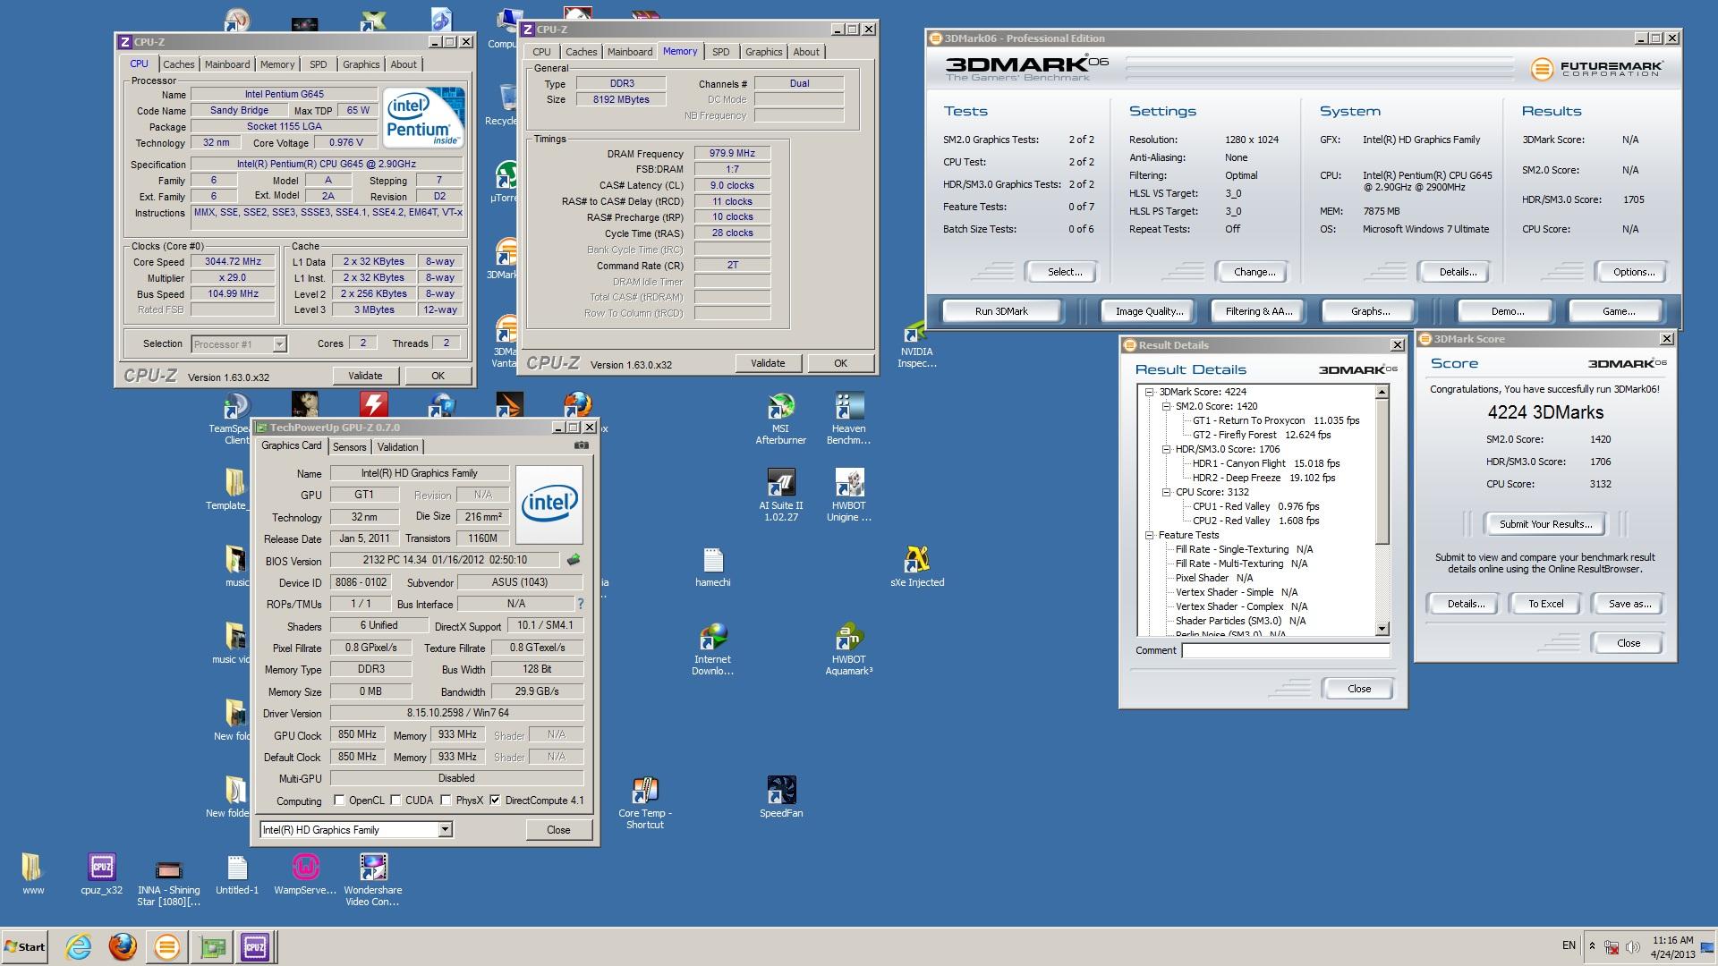Toggle OpenCL checkbox in GPU-Z
Image resolution: width=1718 pixels, height=966 pixels.
pyautogui.click(x=339, y=801)
